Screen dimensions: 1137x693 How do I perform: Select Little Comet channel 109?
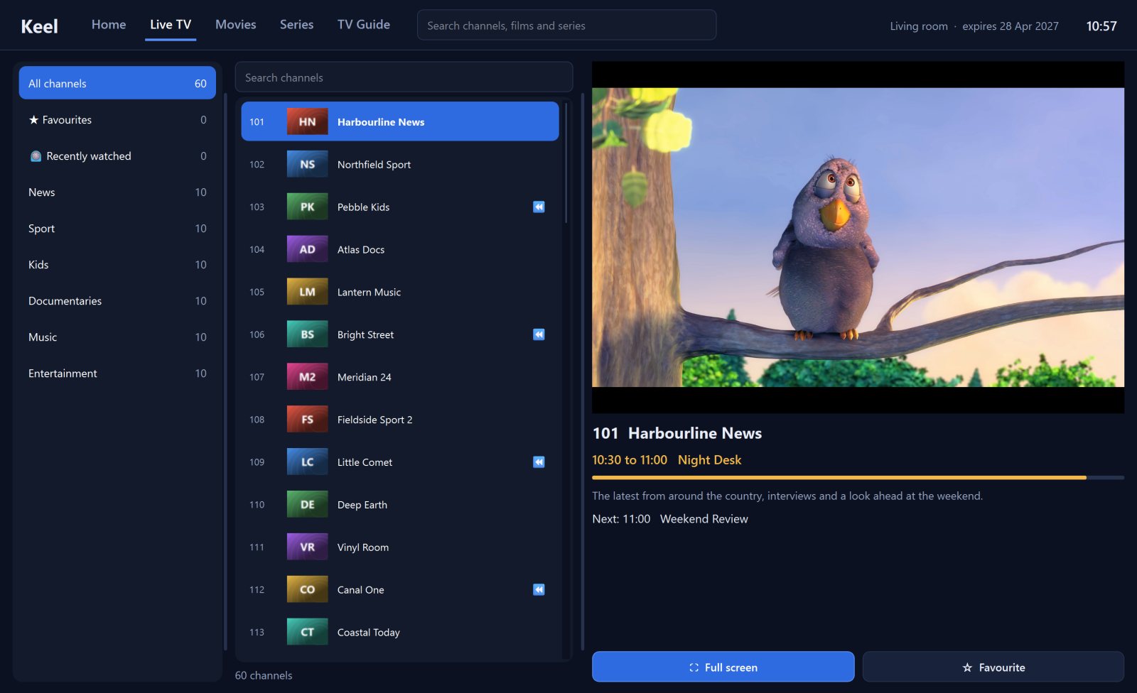pyautogui.click(x=400, y=462)
